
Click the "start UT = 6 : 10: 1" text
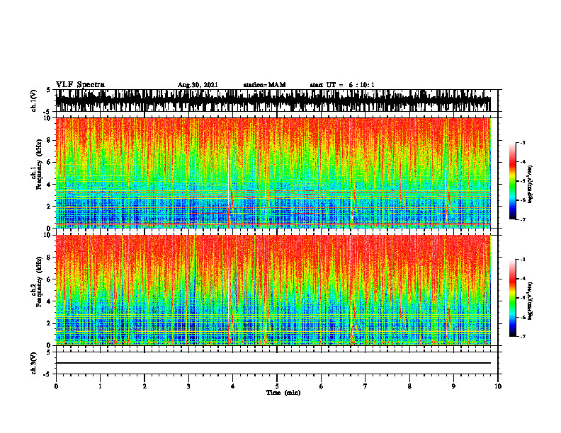342,85
